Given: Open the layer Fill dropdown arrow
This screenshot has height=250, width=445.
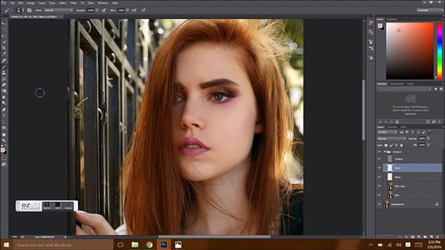Looking at the screenshot, I should point(428,145).
